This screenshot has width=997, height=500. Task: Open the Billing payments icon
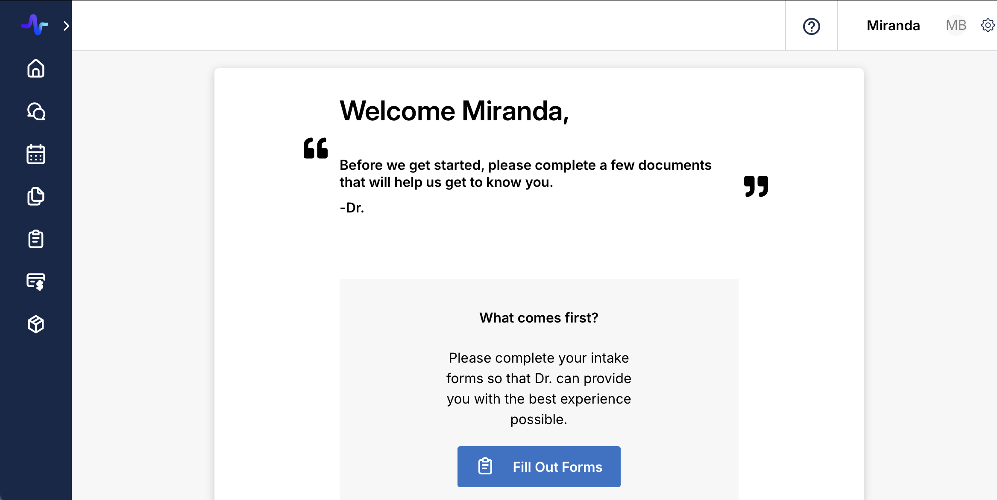click(x=36, y=282)
